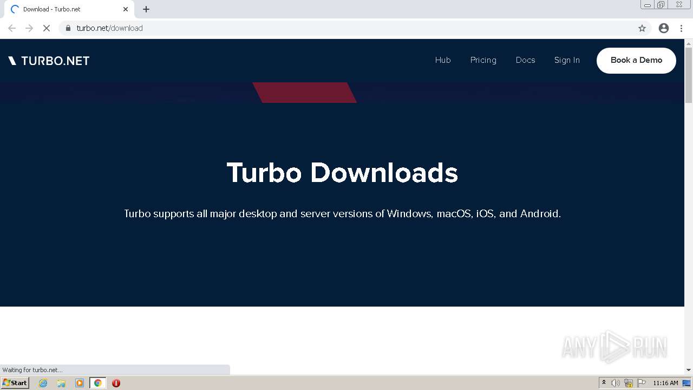Click the taskbar clock 11:16 AM
The width and height of the screenshot is (693, 390).
point(665,383)
